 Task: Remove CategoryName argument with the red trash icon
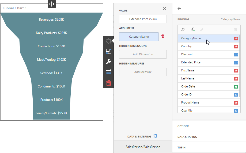[163, 36]
